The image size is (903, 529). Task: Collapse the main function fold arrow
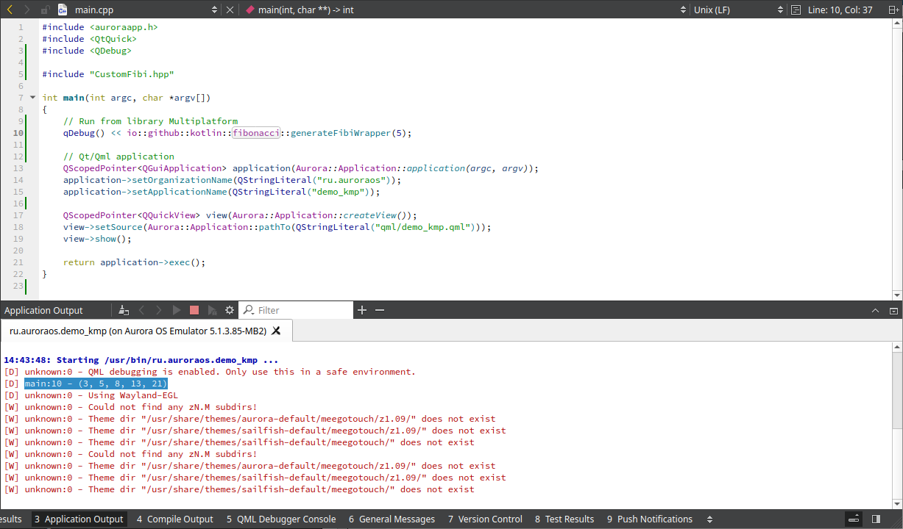coord(32,98)
